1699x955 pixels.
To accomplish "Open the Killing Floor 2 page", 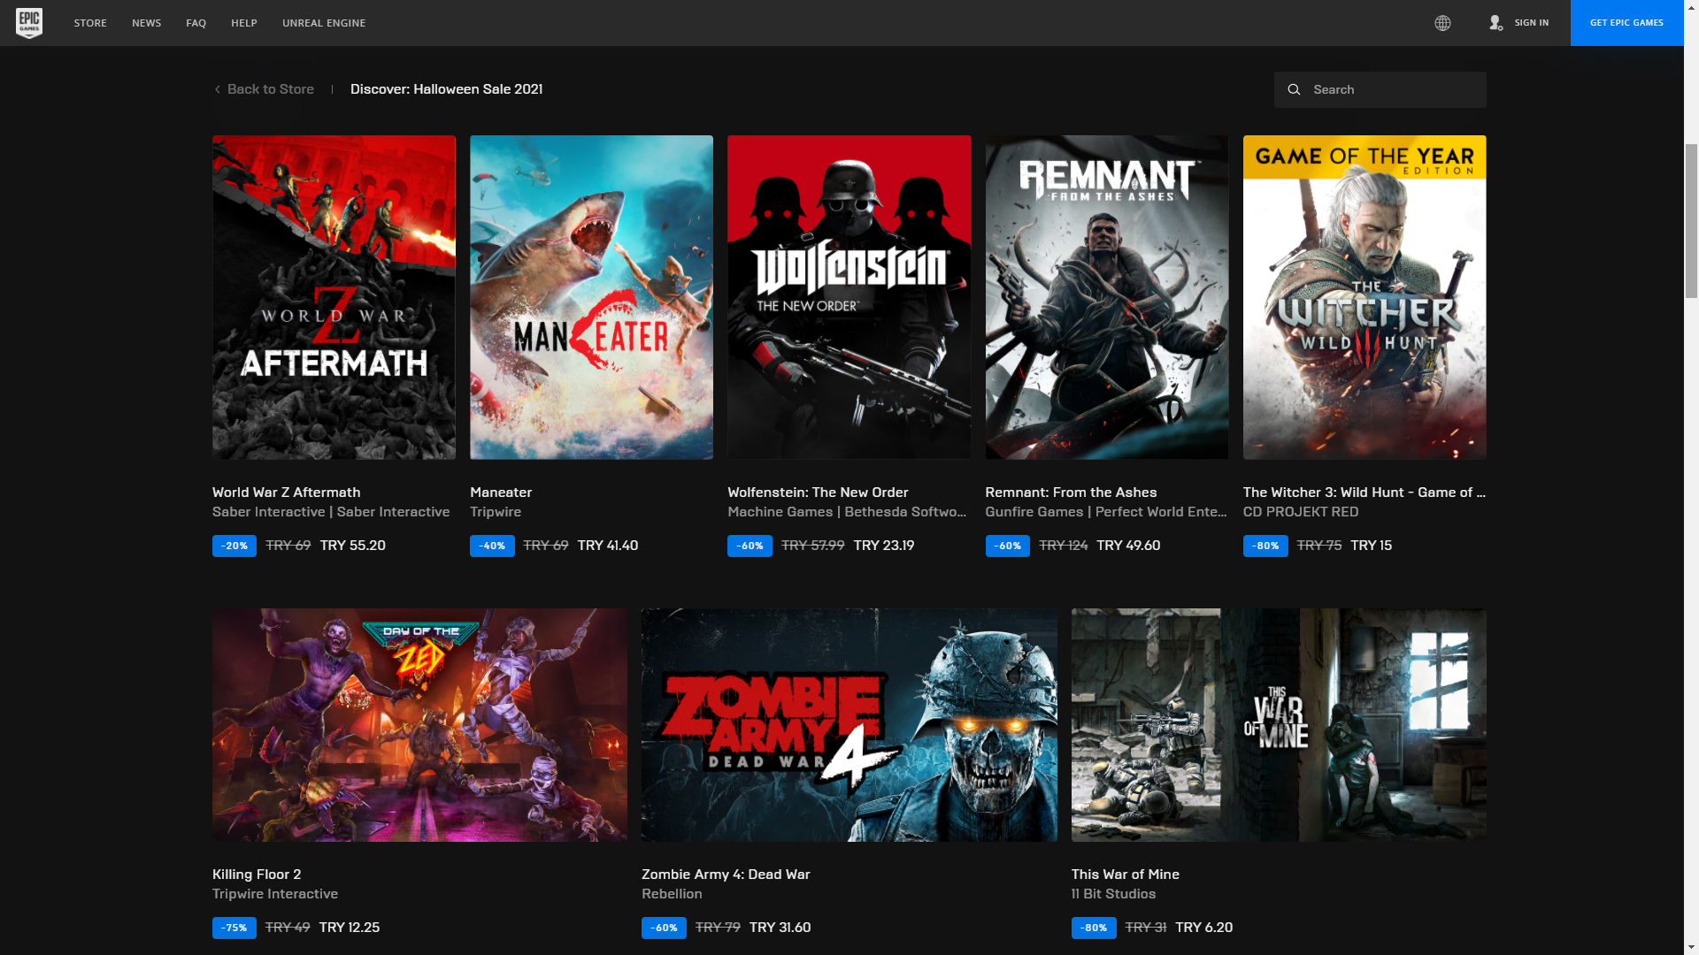I will [x=419, y=723].
